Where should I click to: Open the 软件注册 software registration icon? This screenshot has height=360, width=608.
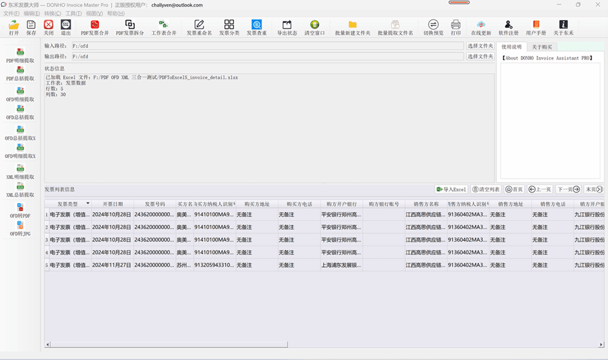pyautogui.click(x=508, y=27)
